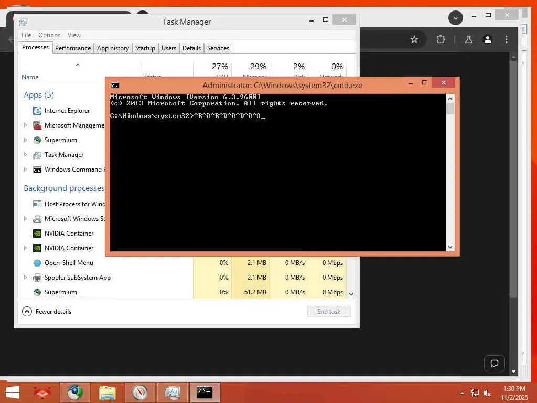The image size is (537, 403).
Task: Expand Windows Command Processor row
Action: [x=25, y=169]
